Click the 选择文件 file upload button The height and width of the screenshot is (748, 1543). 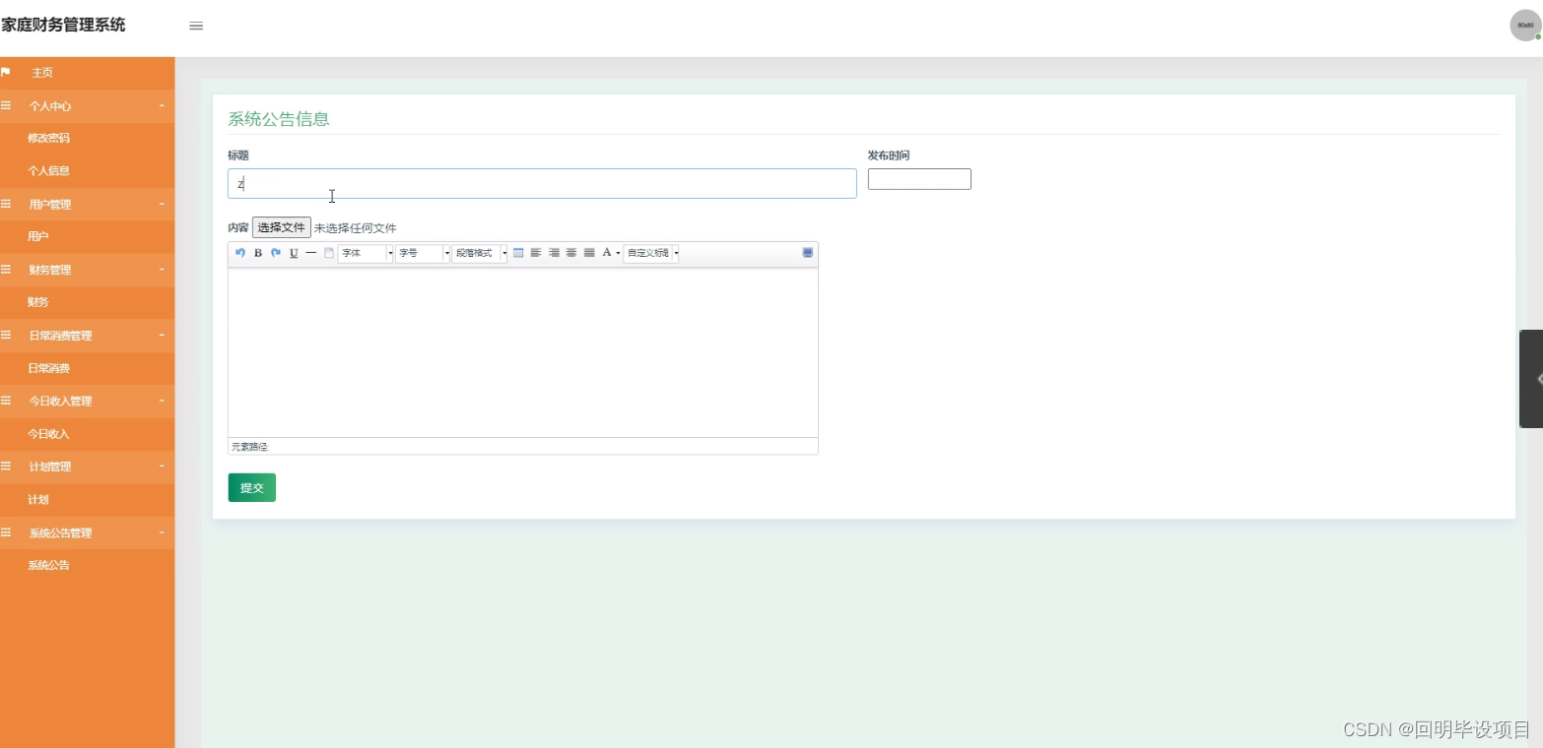pos(281,226)
